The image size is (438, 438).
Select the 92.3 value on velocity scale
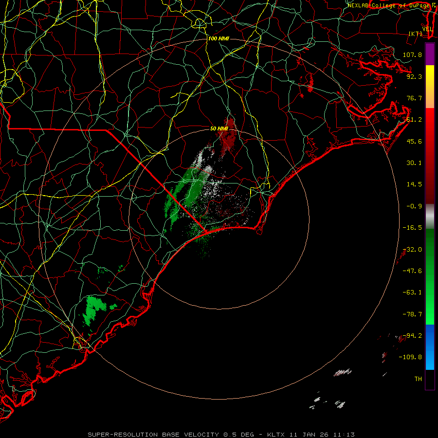pos(414,76)
